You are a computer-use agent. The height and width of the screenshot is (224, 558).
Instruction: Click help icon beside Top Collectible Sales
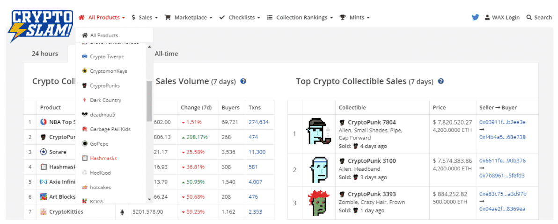tap(441, 81)
